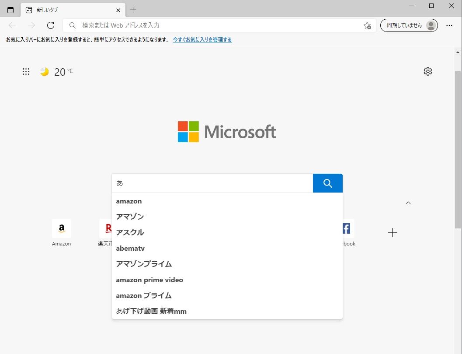
Task: Open the vertical tabs panel icon
Action: 10,10
